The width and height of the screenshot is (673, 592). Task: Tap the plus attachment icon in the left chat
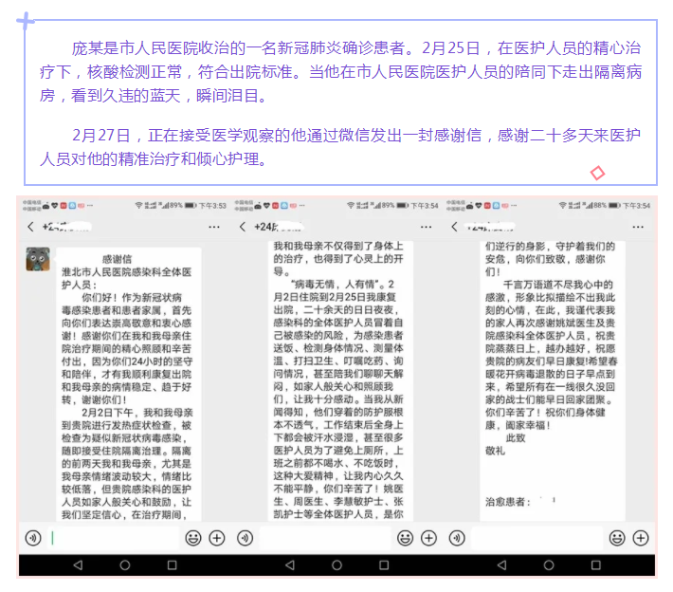217,538
